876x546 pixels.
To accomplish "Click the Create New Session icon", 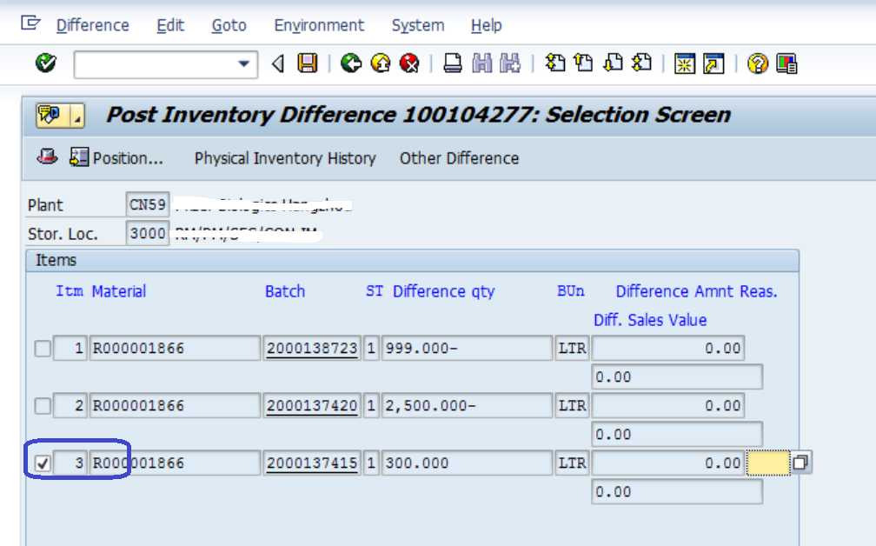I will tap(685, 63).
